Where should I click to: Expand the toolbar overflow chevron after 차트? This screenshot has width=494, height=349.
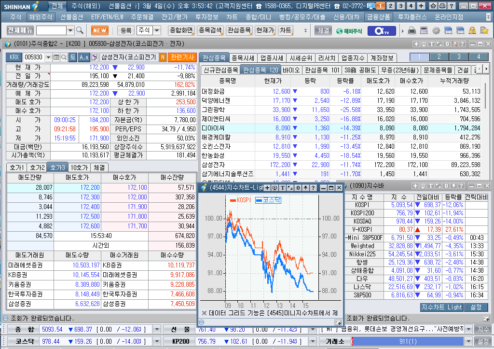tap(305, 30)
